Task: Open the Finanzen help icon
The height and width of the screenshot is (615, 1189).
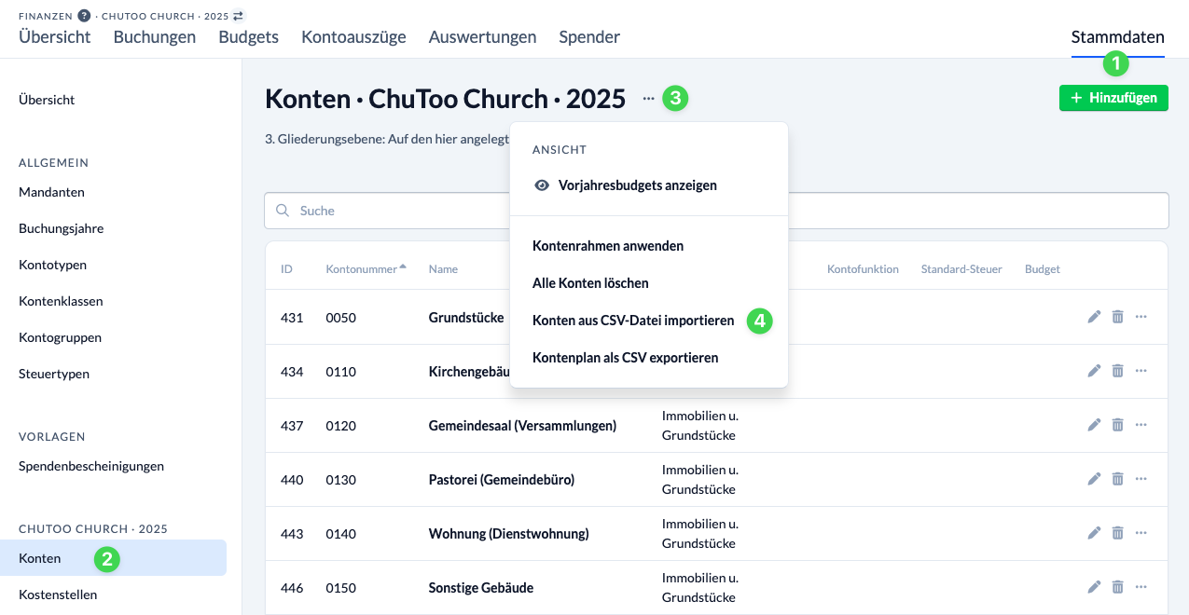Action: click(x=86, y=15)
